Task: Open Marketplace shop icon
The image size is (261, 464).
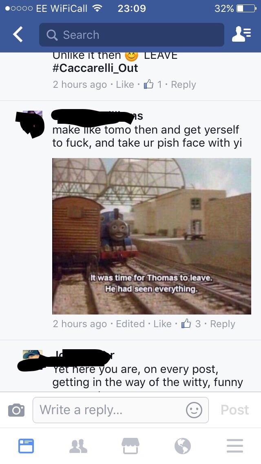Action: (x=130, y=446)
